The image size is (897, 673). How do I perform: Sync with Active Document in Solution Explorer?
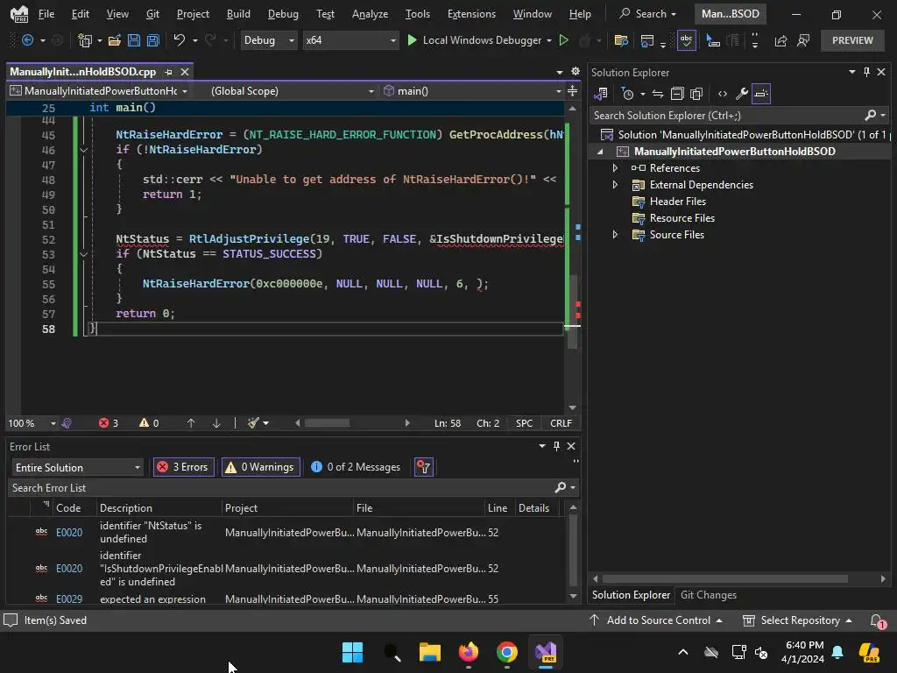tap(658, 94)
